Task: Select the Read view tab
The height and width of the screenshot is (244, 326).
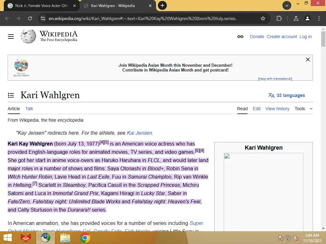Action: click(242, 109)
